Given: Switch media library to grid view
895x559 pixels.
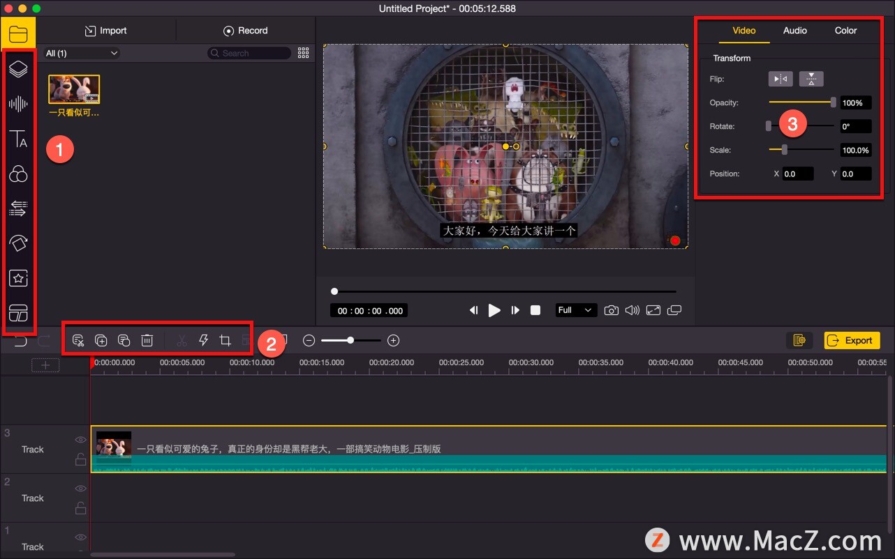Looking at the screenshot, I should [303, 53].
